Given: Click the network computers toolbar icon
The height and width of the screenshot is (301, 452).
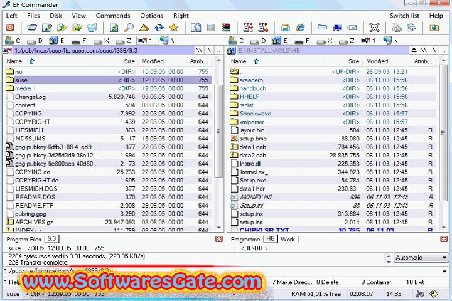Looking at the screenshot, I should [337, 28].
